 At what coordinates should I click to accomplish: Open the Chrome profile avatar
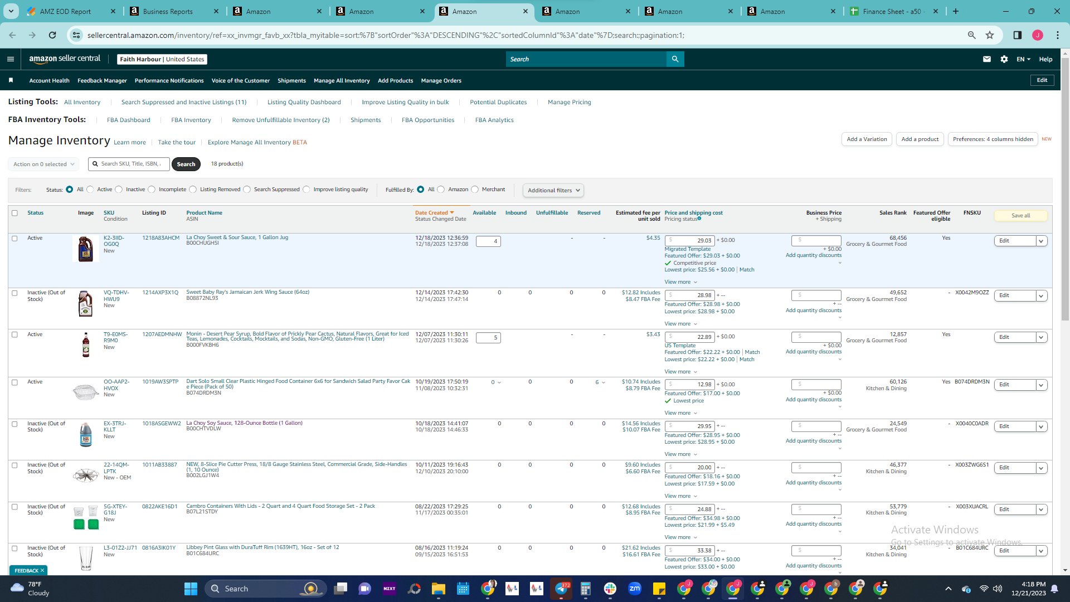1038,35
